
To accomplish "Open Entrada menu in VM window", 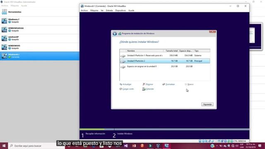I will pyautogui.click(x=109, y=10).
